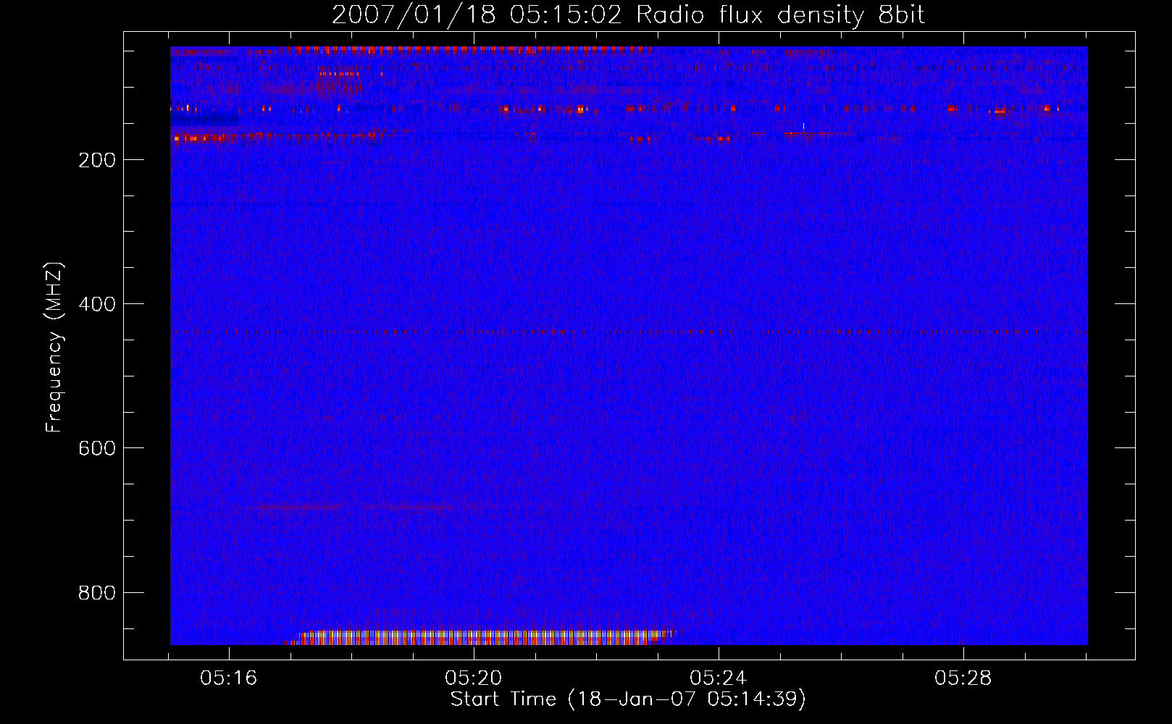Screen dimensions: 1172x724
Task: Click the plot title '2007/01/18 05:15:02 Radio flux density 8bit'
Action: [628, 14]
